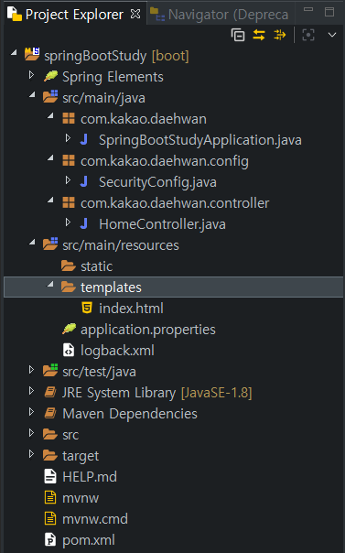The width and height of the screenshot is (345, 553).
Task: Collapse the templates folder arrow
Action: click(x=50, y=284)
